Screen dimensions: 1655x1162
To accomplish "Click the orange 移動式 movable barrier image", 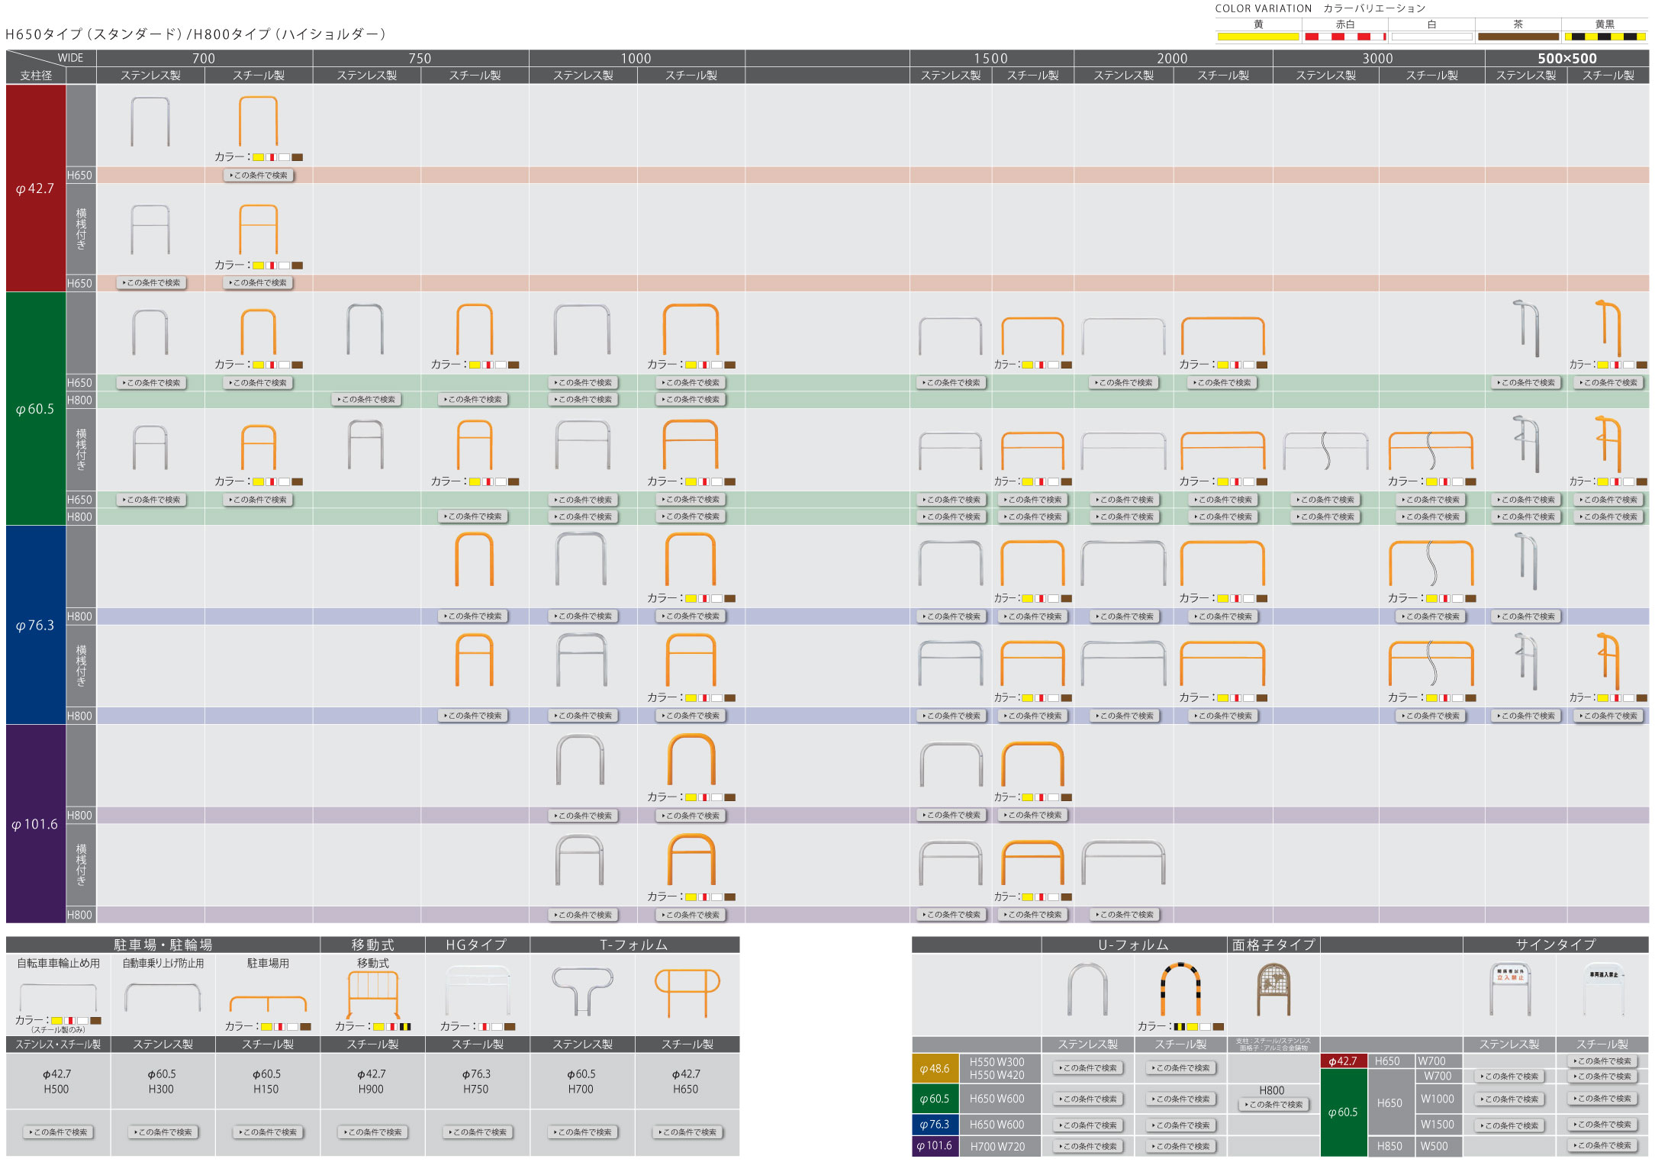I will (x=373, y=994).
